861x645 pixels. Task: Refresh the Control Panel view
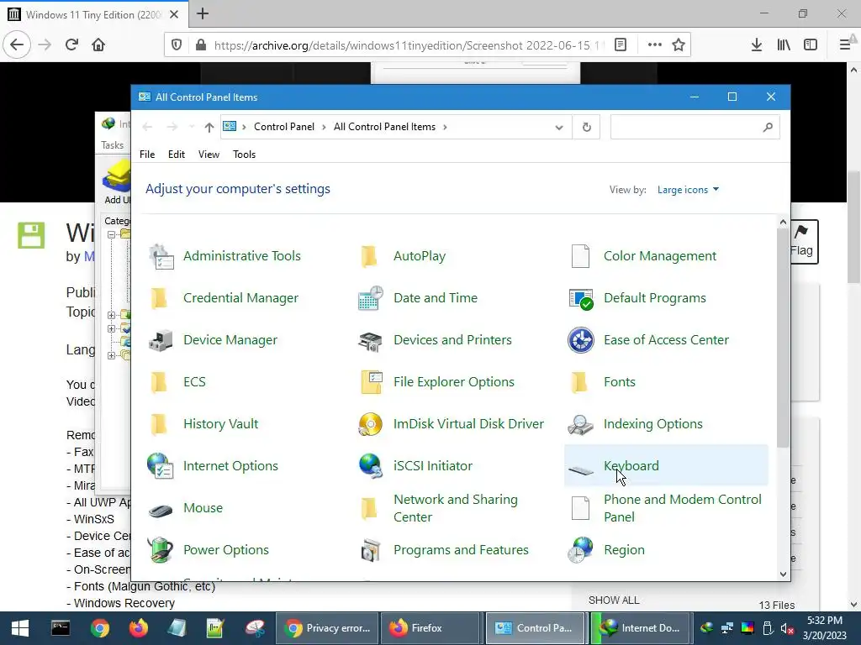click(x=586, y=128)
